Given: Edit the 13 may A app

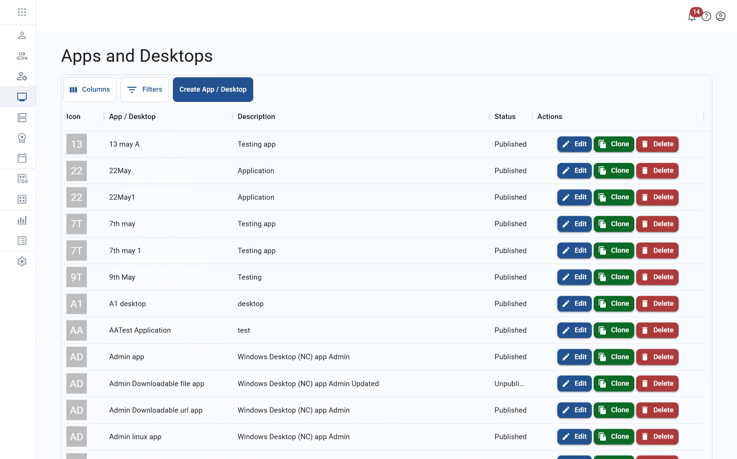Looking at the screenshot, I should 574,144.
